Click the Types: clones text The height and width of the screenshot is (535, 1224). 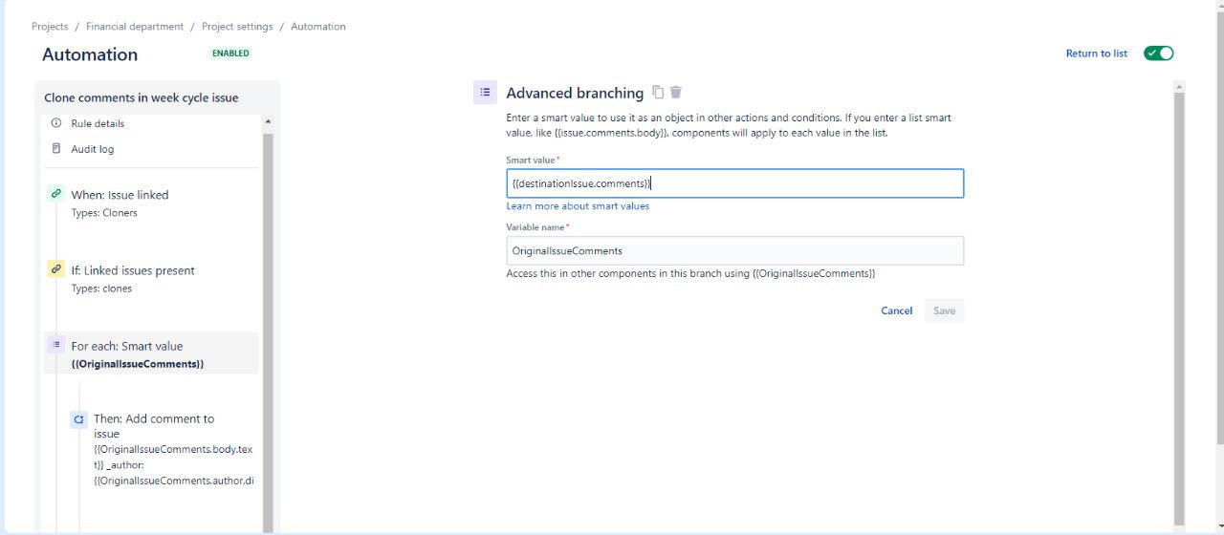pyautogui.click(x=101, y=289)
